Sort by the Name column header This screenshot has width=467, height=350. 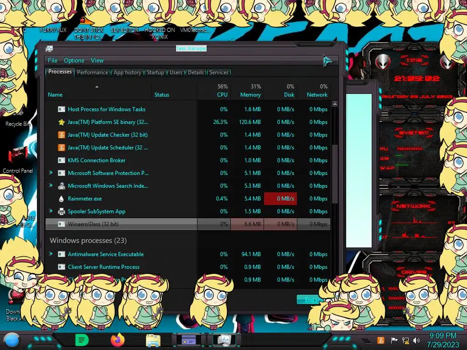[99, 91]
